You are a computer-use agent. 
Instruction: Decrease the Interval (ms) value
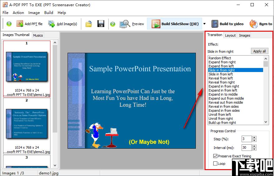(254, 149)
